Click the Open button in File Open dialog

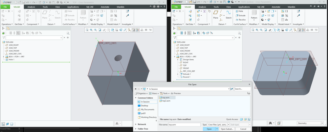point(209,129)
